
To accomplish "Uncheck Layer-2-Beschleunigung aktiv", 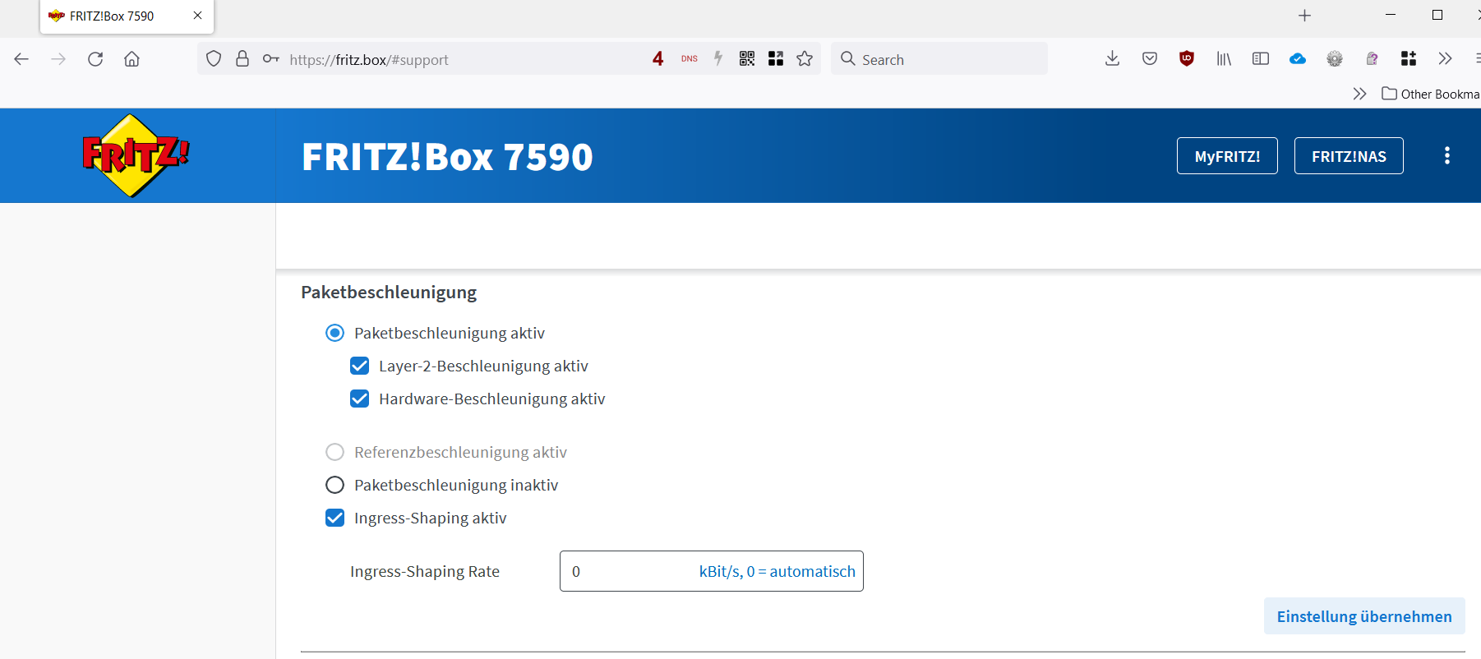I will coord(359,366).
